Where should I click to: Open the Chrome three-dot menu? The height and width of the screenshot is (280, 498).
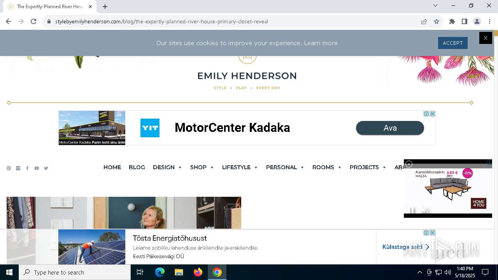[489, 21]
